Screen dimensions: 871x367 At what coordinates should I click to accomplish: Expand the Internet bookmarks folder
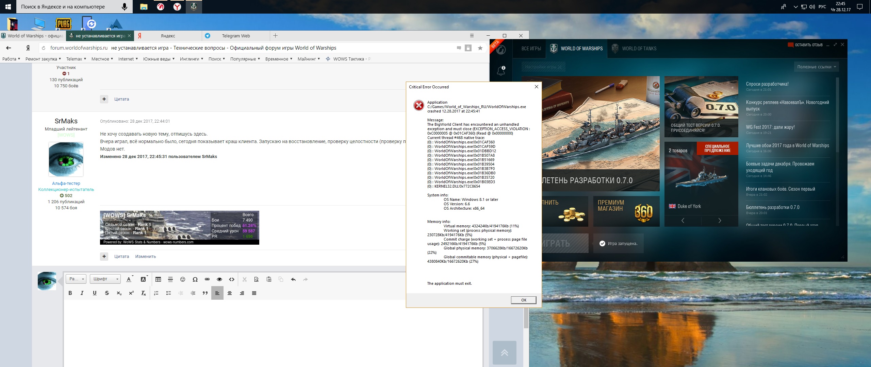coord(128,59)
